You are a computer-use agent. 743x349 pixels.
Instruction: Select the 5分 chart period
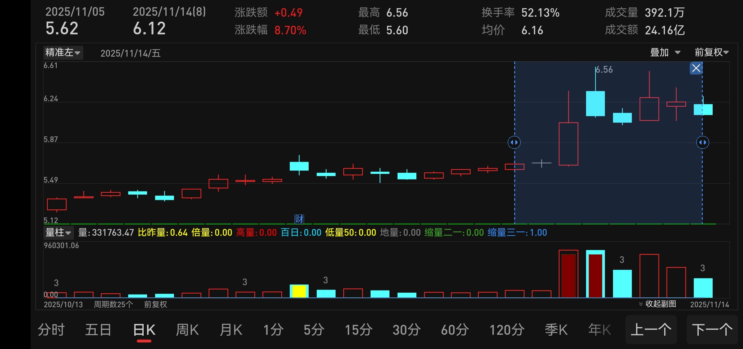click(314, 330)
